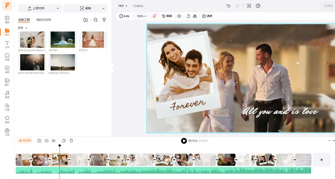The height and width of the screenshot is (179, 335).
Task: Select the 9574211 media thumbnail
Action: click(93, 40)
